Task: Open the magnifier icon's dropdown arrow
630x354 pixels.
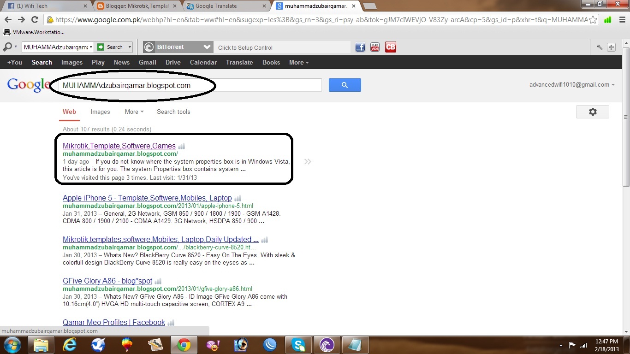Action: tap(16, 47)
